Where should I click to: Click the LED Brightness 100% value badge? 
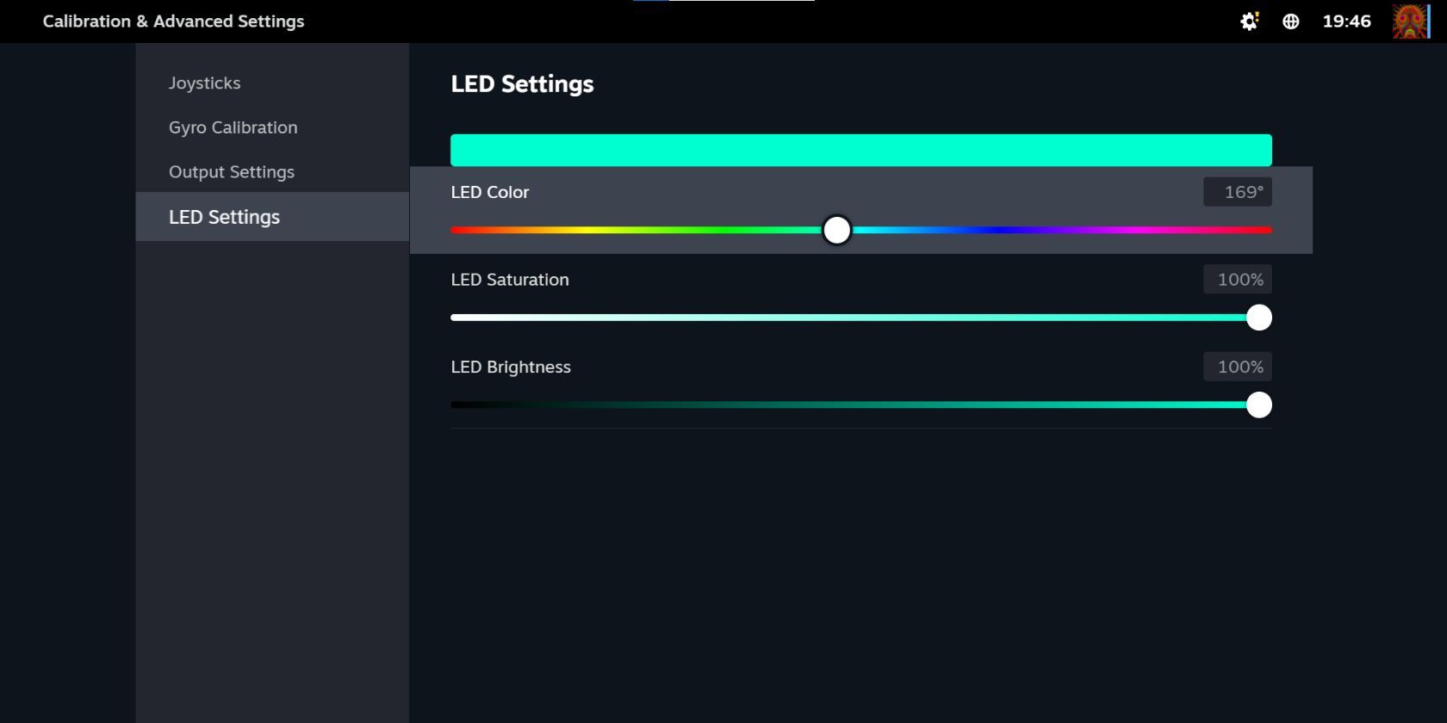tap(1238, 367)
